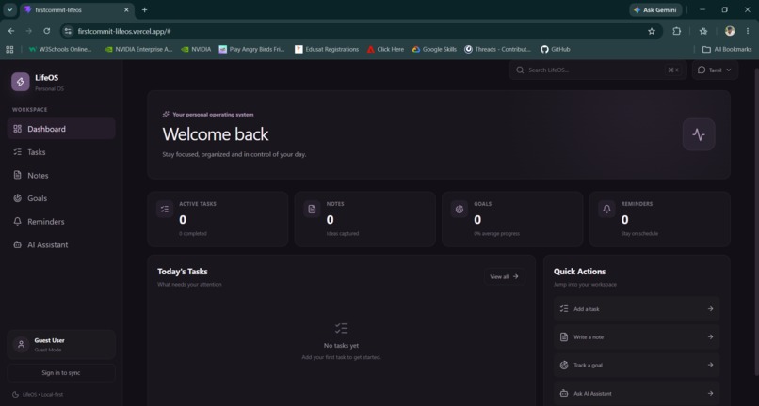Click the browser address bar URL

pos(124,31)
